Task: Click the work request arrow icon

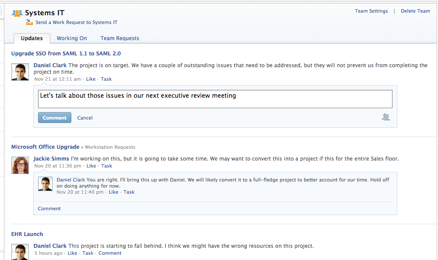Action: [x=29, y=22]
